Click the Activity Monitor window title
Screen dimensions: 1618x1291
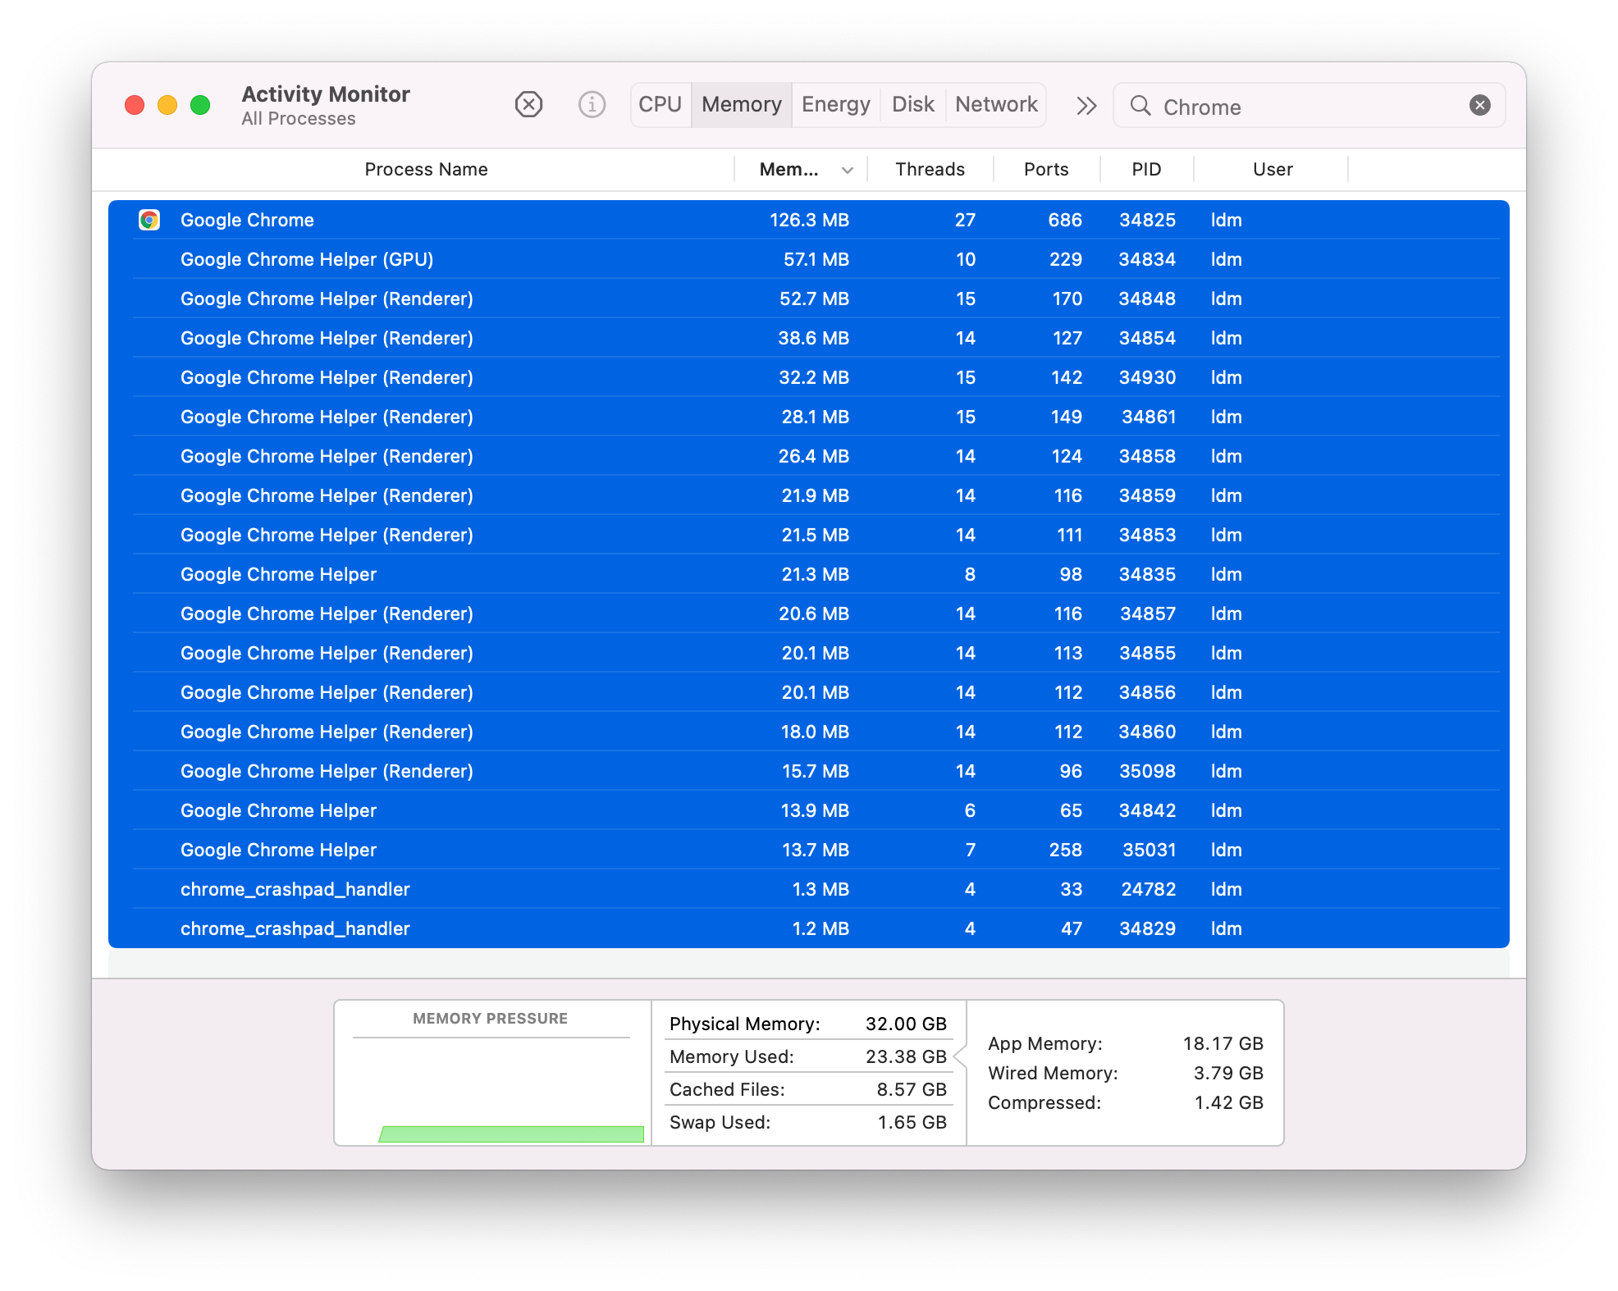click(326, 94)
